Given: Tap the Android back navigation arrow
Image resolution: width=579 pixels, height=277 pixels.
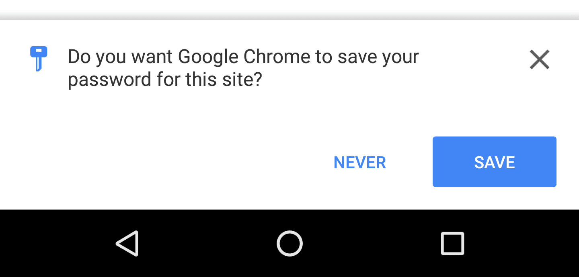Looking at the screenshot, I should [127, 243].
